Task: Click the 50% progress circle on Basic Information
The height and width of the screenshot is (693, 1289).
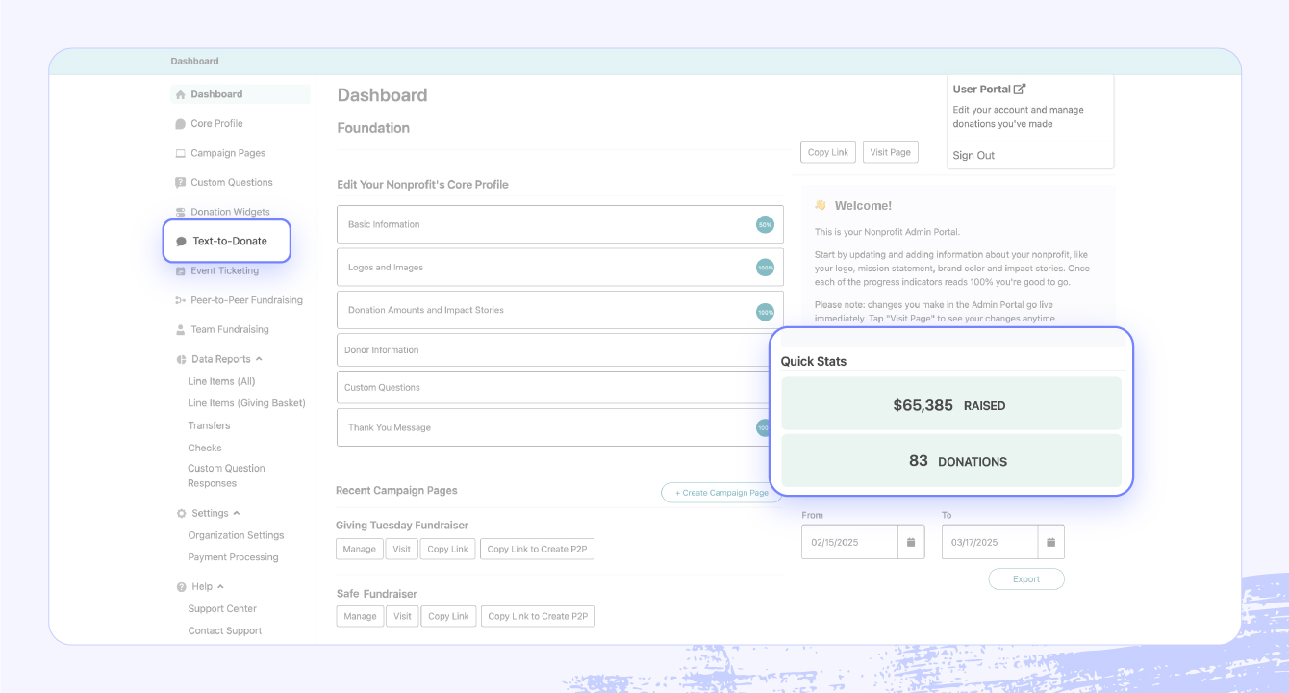Action: click(765, 224)
